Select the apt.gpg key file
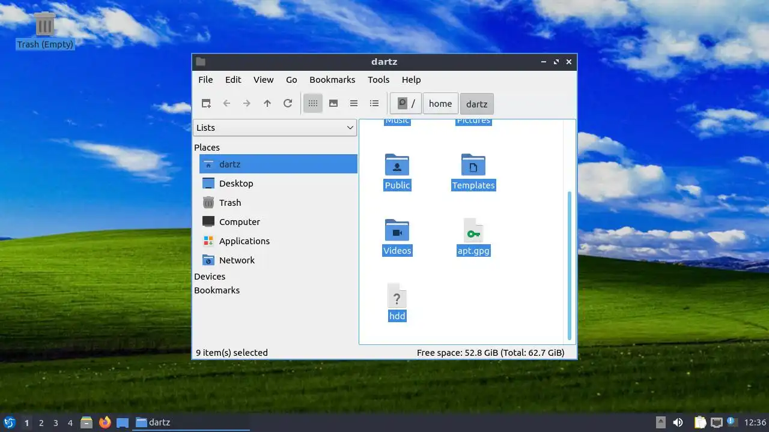The image size is (769, 432). [473, 230]
